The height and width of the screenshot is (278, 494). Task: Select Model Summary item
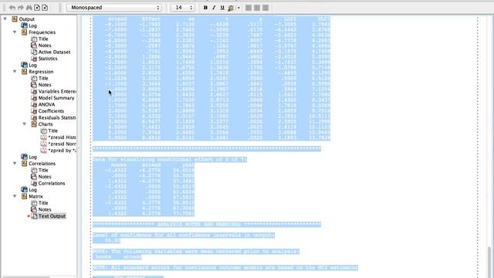[56, 98]
